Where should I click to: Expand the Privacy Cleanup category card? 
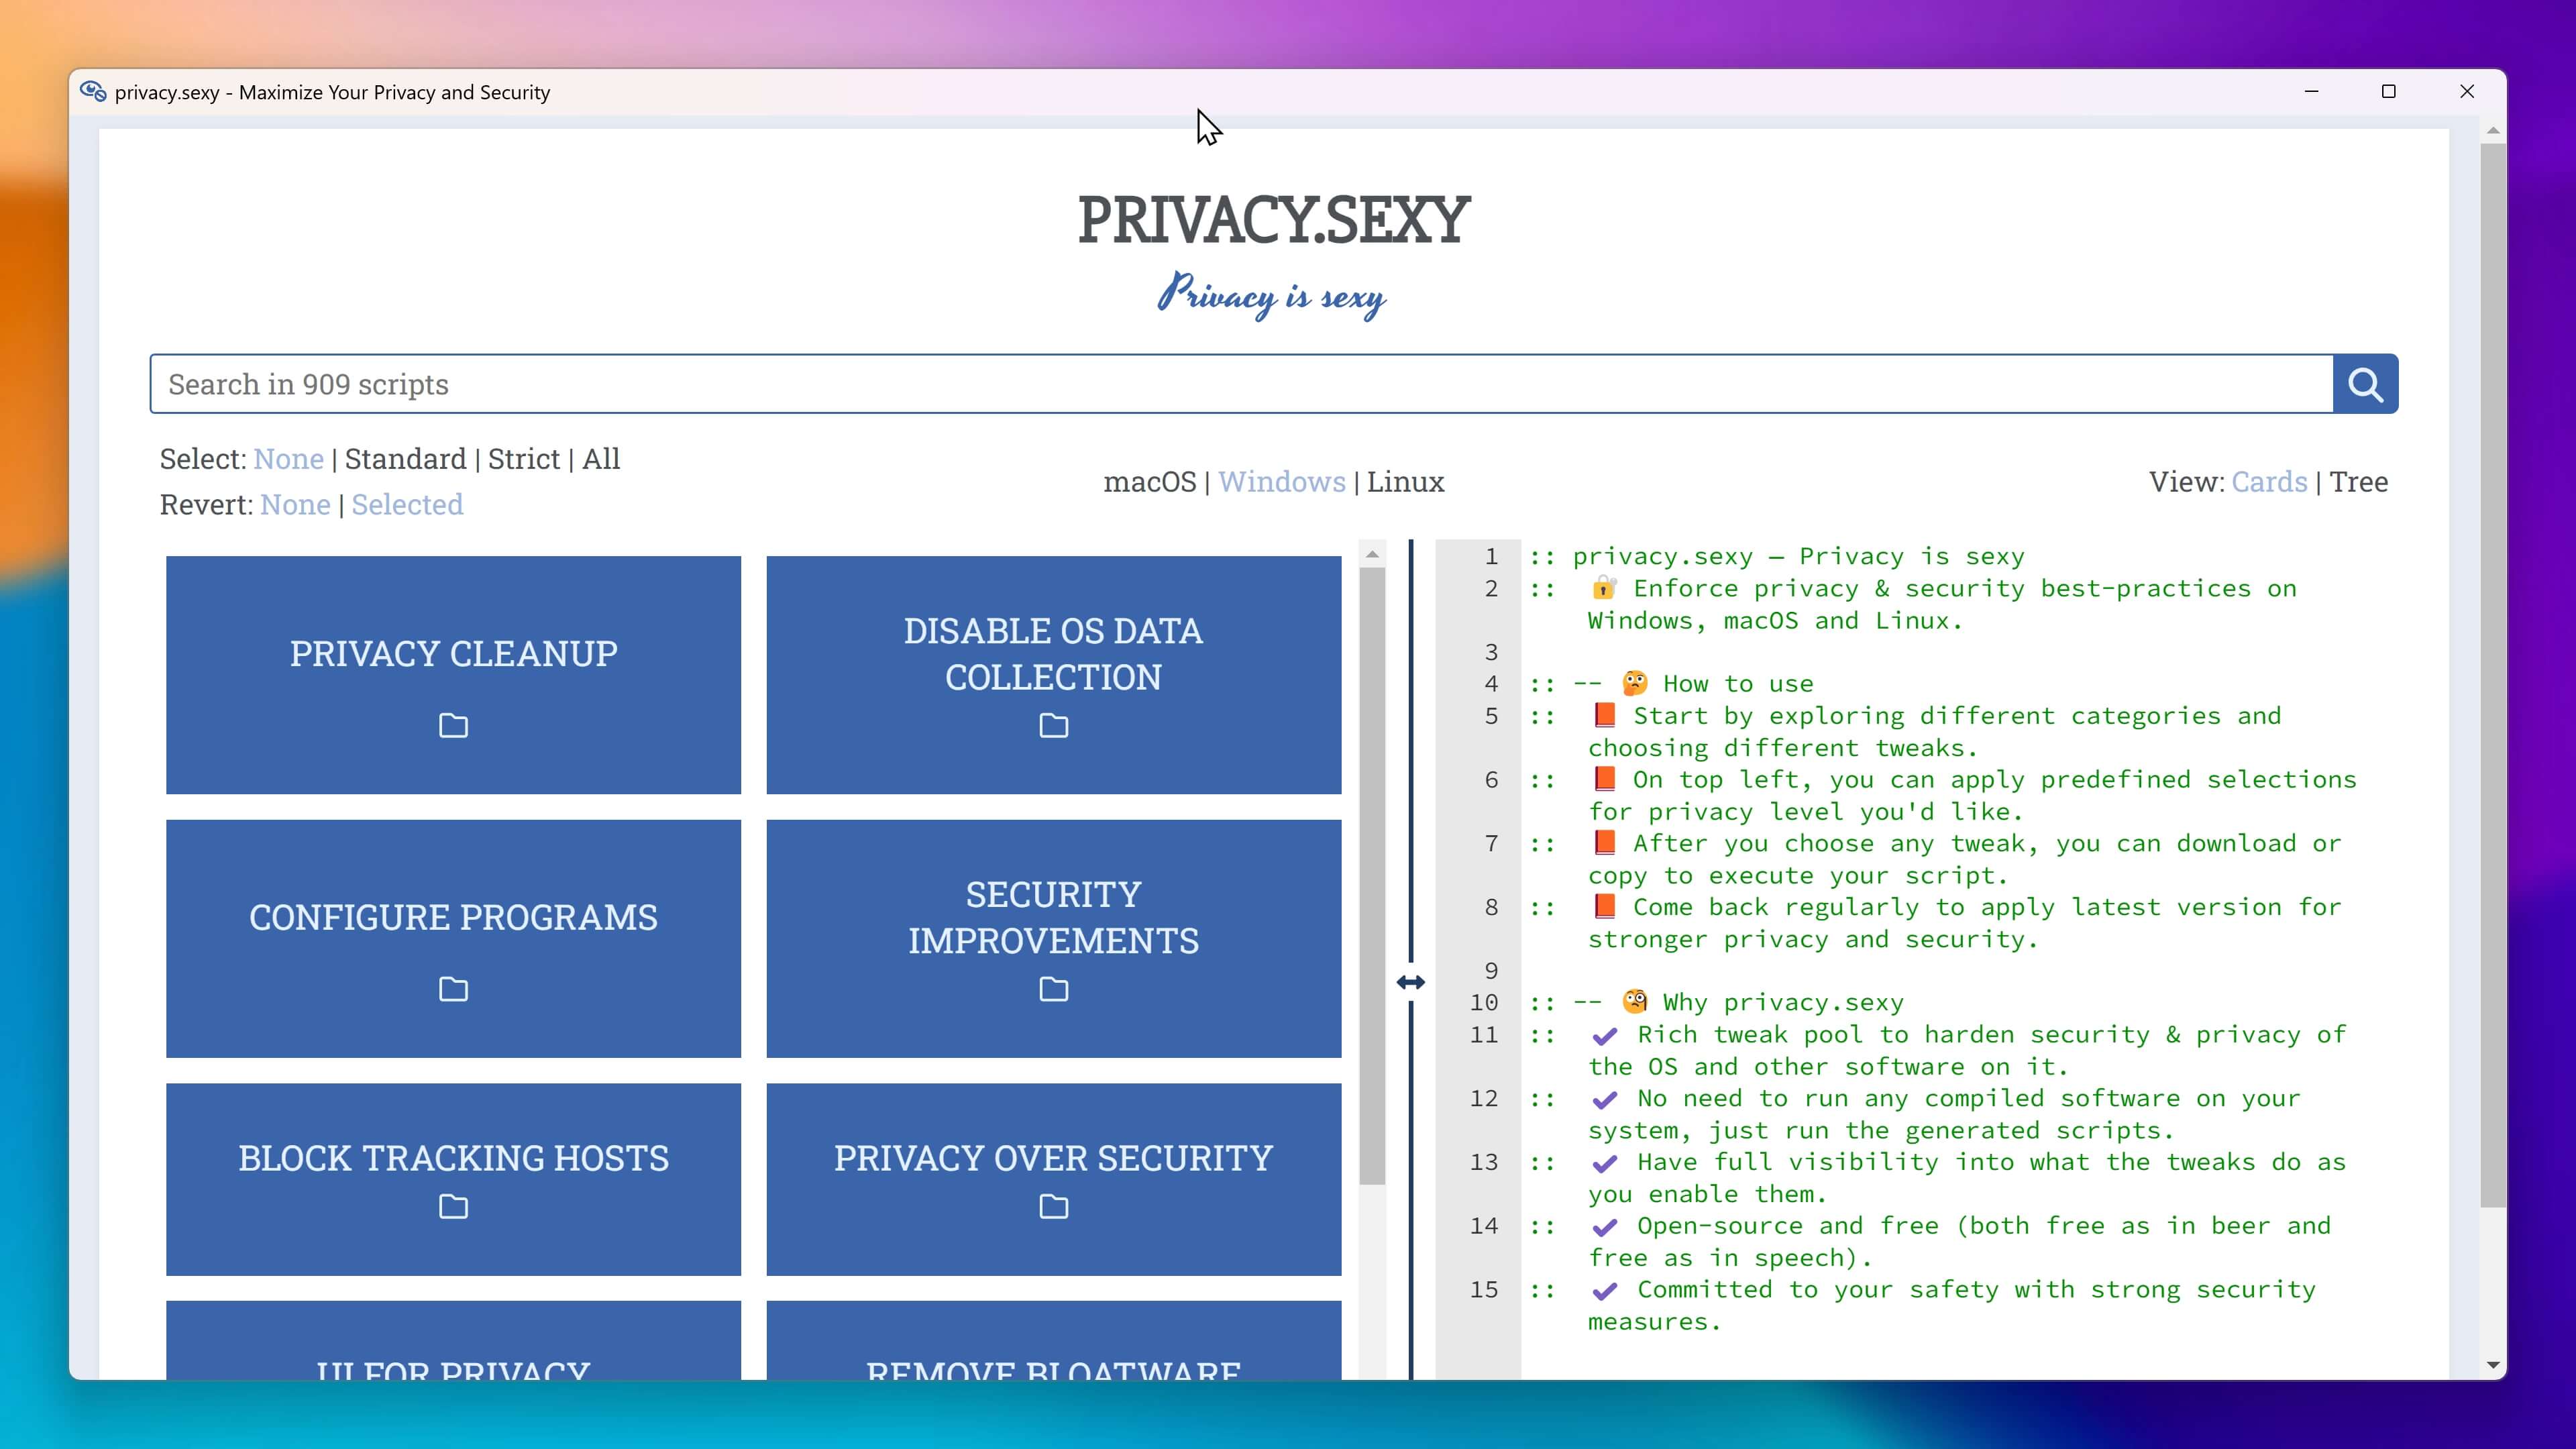tap(453, 675)
